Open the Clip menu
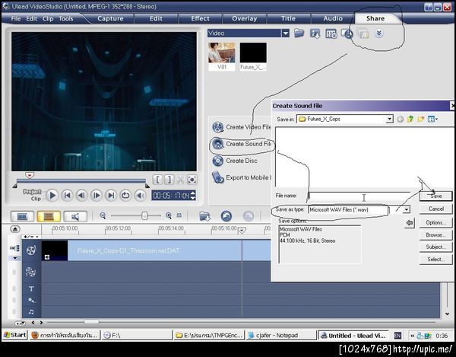Image resolution: width=456 pixels, height=357 pixels. coord(48,18)
